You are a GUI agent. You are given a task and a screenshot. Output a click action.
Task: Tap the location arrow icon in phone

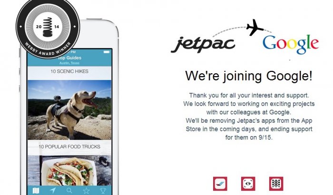[53, 190]
